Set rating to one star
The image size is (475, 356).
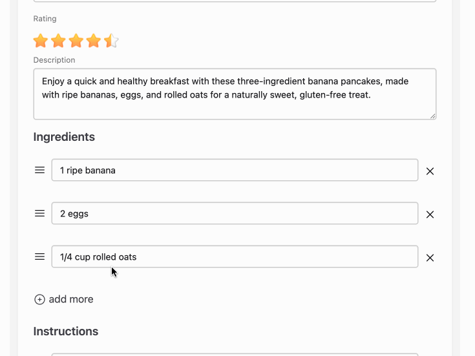(41, 41)
